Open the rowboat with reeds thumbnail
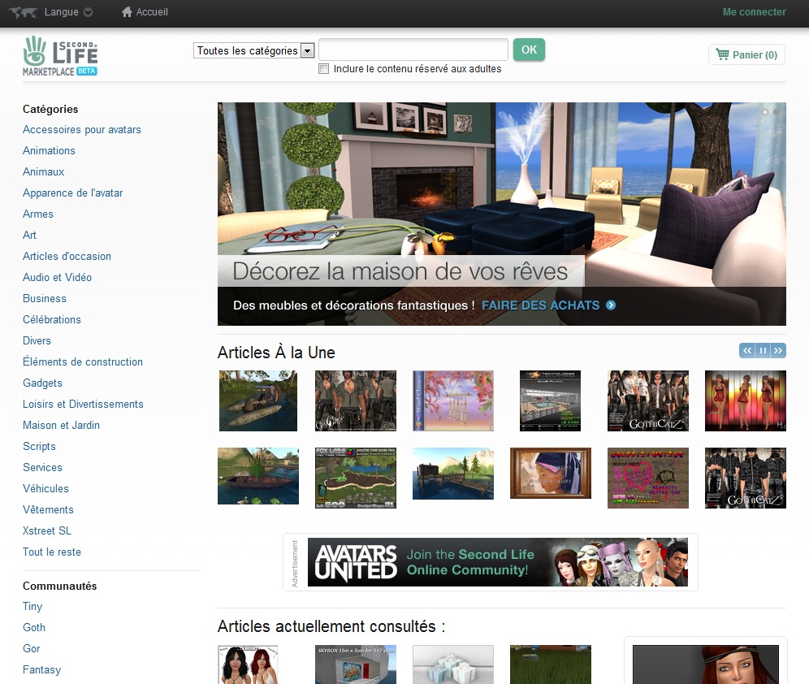Image resolution: width=809 pixels, height=684 pixels. point(258,476)
